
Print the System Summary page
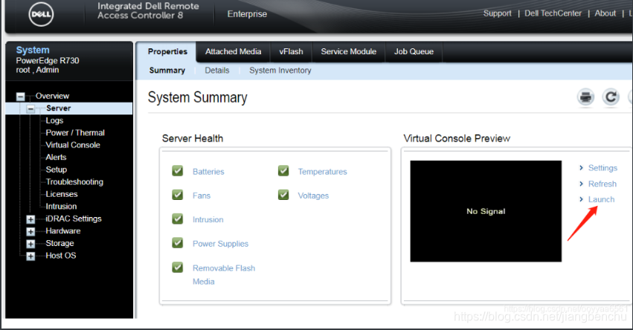585,97
